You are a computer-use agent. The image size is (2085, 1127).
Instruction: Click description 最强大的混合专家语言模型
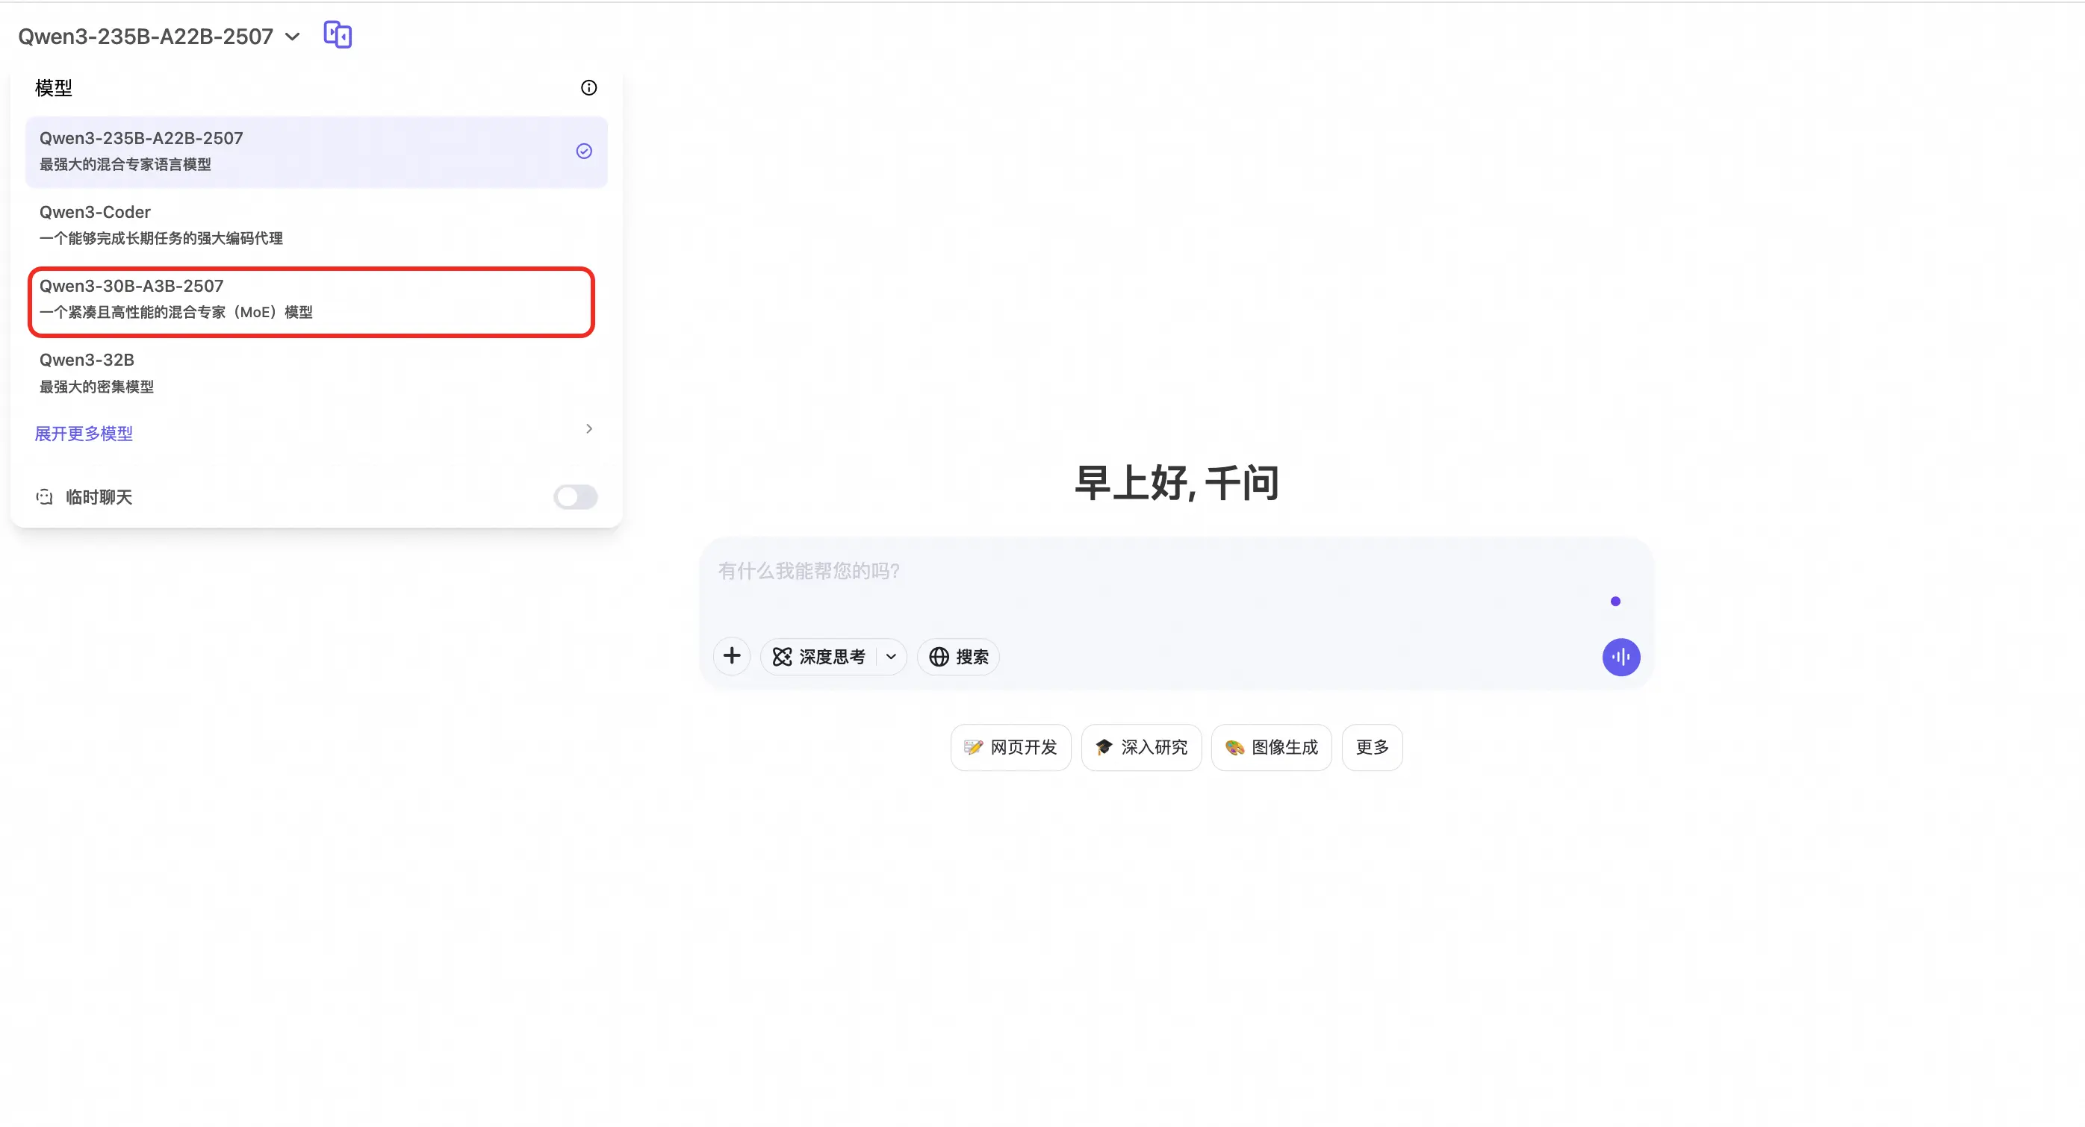coord(125,164)
